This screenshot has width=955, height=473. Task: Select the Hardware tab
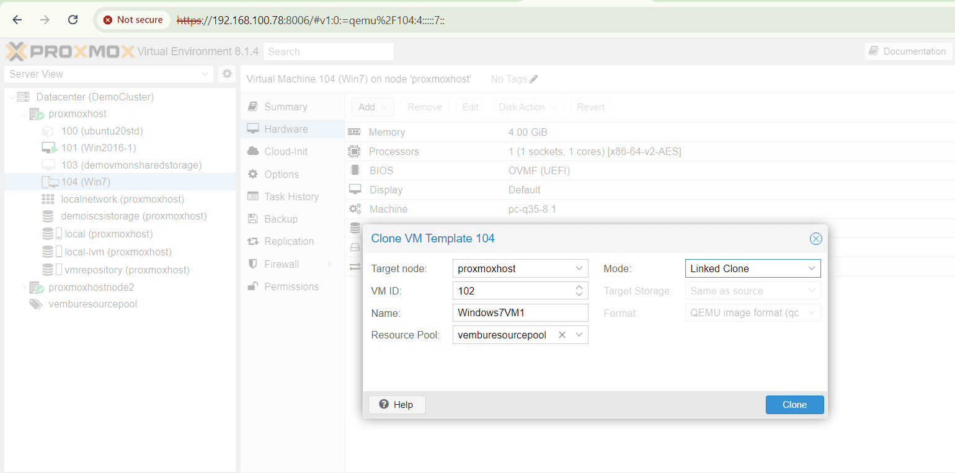click(293, 129)
